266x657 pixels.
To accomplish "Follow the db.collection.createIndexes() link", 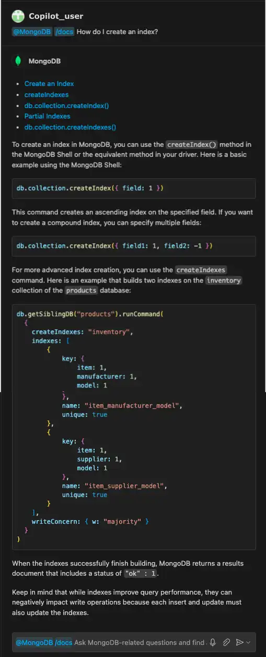I will 70,127.
